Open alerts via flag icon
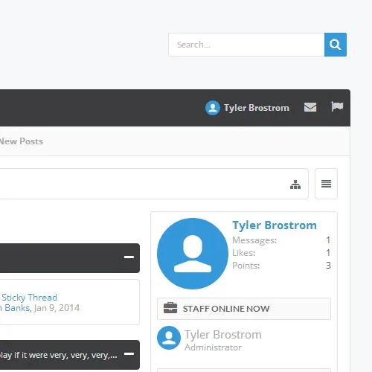 pos(337,106)
